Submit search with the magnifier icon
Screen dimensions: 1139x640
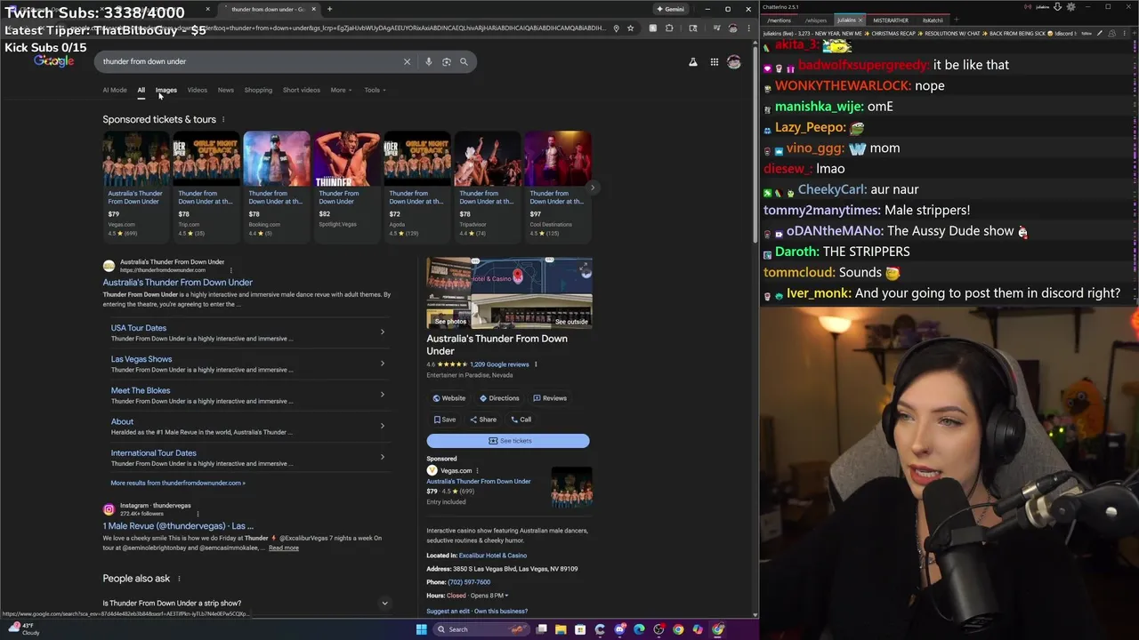point(464,62)
